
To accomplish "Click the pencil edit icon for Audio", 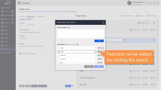I will [x=99, y=48].
